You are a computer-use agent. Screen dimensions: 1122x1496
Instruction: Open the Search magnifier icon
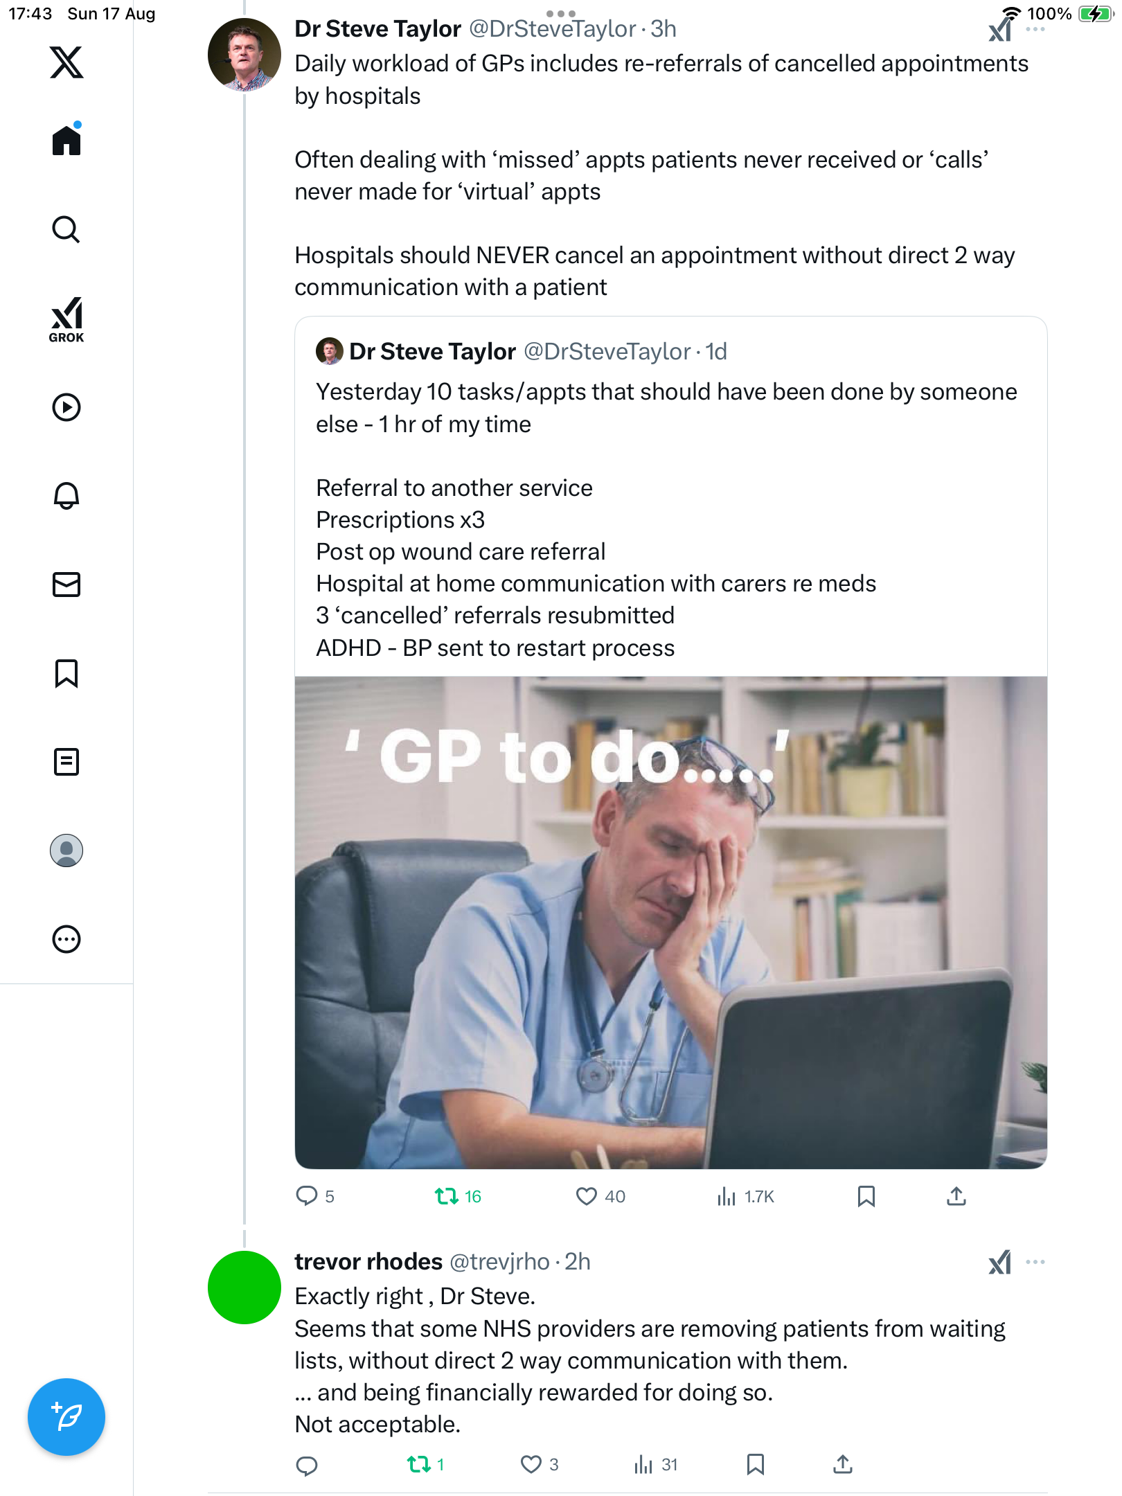pyautogui.click(x=66, y=229)
